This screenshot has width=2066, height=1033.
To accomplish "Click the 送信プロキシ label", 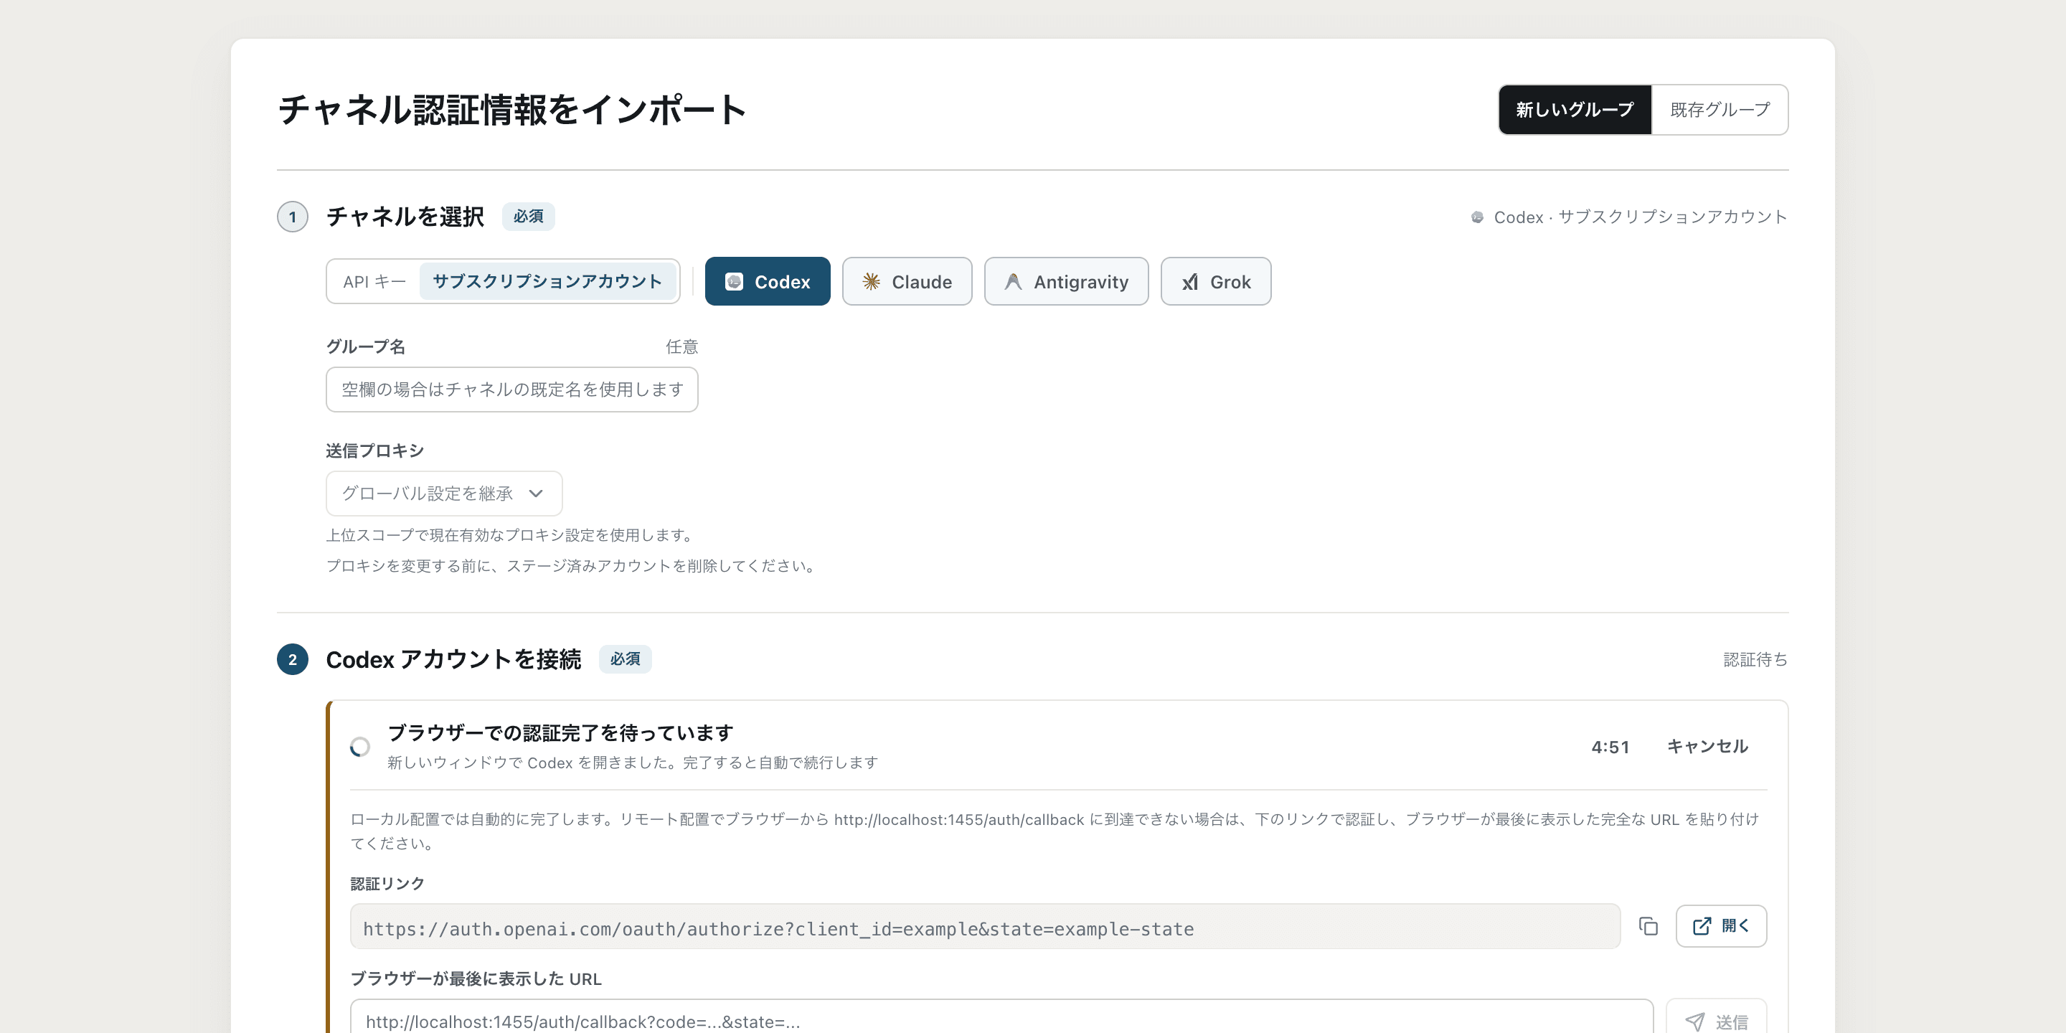I will point(374,451).
